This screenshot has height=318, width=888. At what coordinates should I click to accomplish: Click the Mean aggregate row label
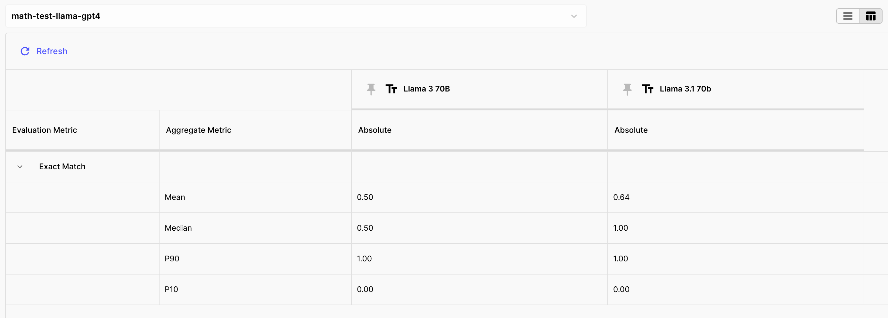(175, 197)
